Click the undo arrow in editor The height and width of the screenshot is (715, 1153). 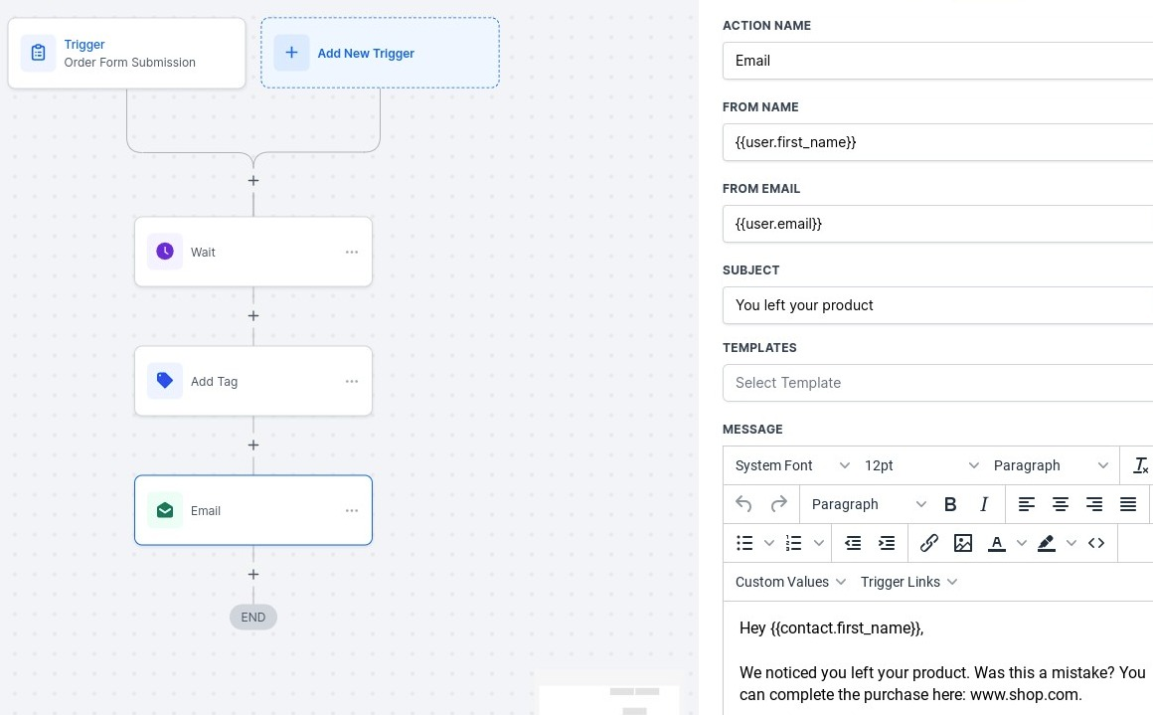743,504
